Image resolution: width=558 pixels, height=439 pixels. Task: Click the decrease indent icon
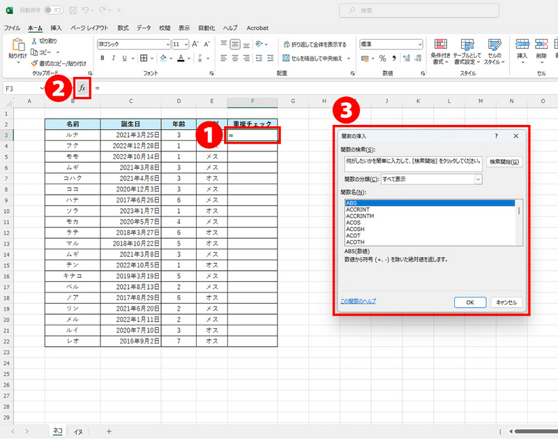tap(259, 58)
